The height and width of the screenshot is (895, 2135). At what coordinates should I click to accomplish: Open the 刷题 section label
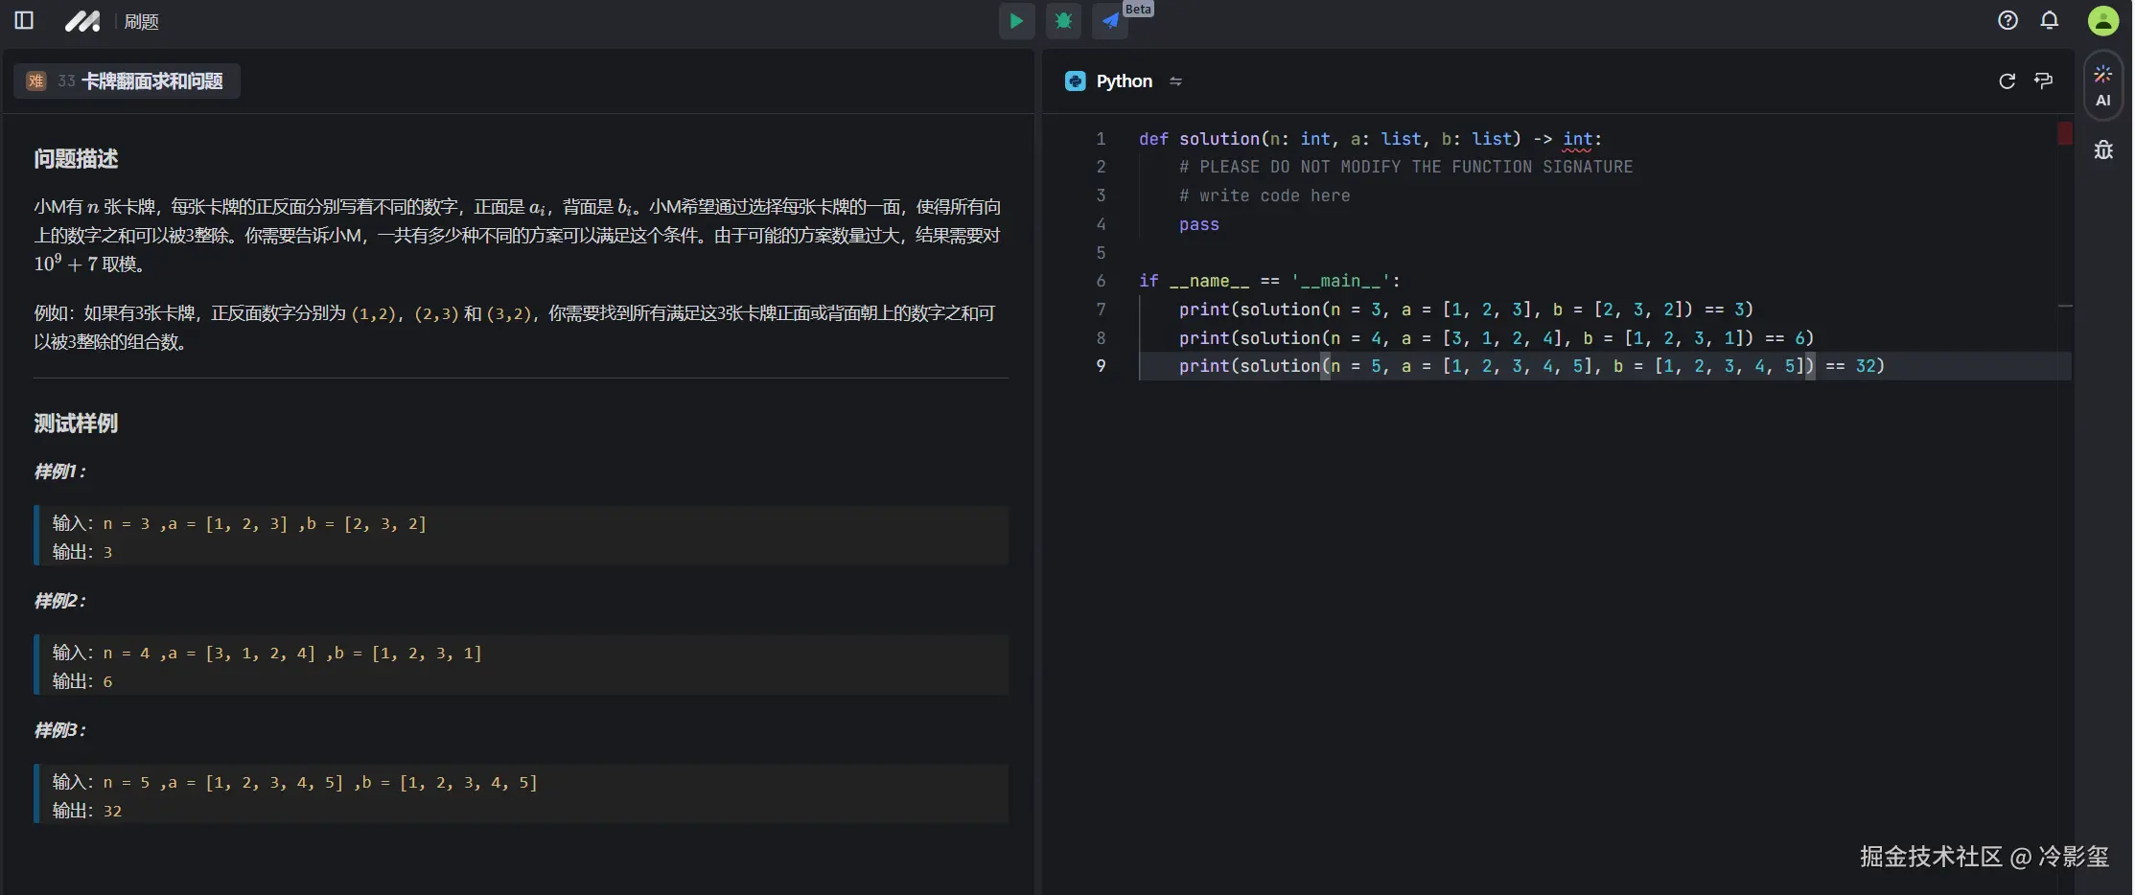(141, 21)
